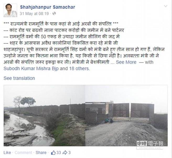The height and width of the screenshot is (158, 172).
Task: Open the right photo showing the gate
Action: pos(126,116)
